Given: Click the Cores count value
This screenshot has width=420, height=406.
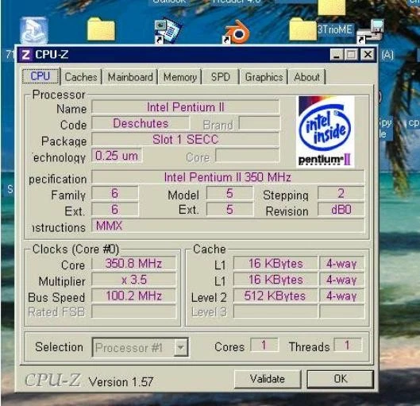Looking at the screenshot, I should pyautogui.click(x=264, y=345).
